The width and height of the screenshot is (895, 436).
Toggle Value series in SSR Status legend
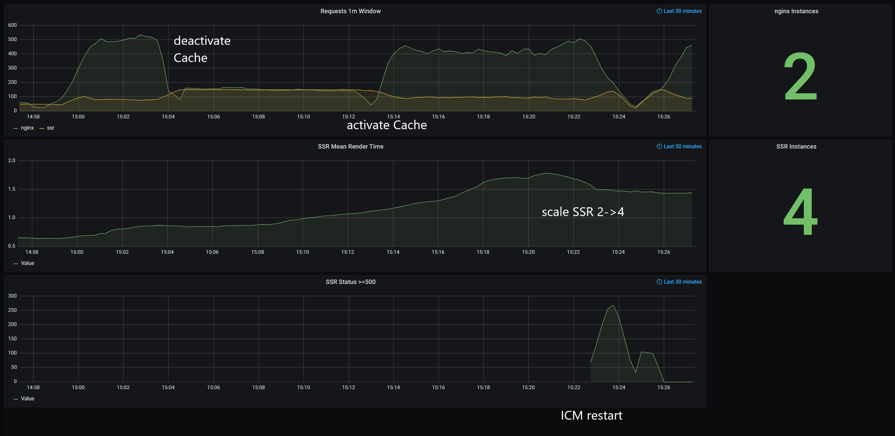click(x=27, y=398)
